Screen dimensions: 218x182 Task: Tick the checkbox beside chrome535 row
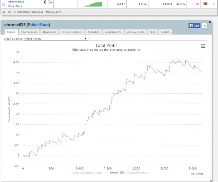click(4, 4)
